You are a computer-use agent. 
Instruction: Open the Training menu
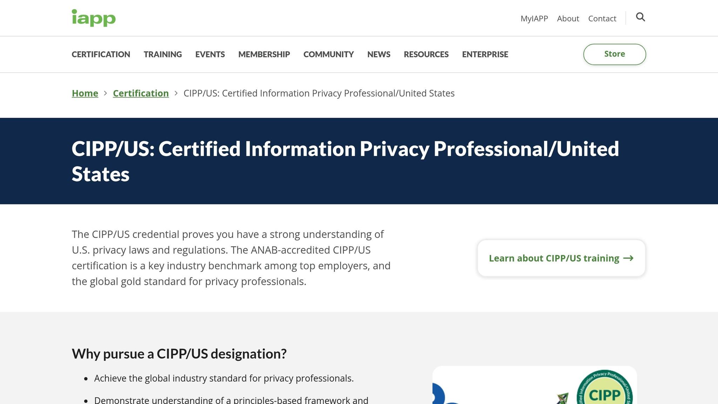pos(163,54)
